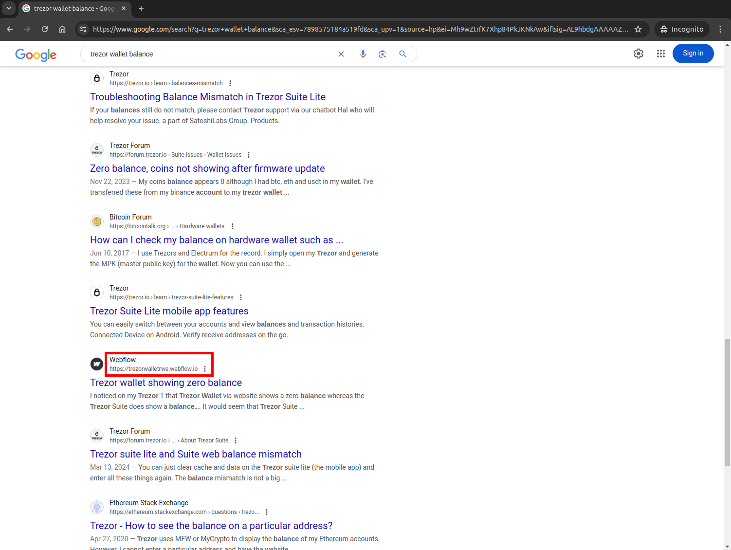Bookmark this page with the star icon
Screen dimensions: 731x550
[638, 29]
